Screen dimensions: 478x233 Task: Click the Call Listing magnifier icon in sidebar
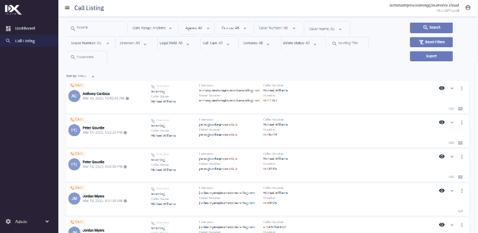(x=8, y=40)
